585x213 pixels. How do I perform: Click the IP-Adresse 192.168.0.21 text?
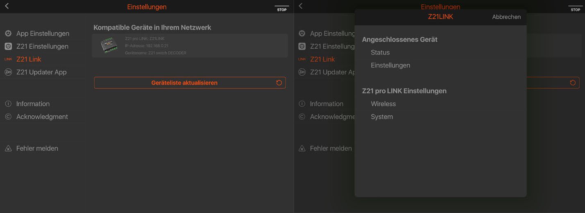147,46
